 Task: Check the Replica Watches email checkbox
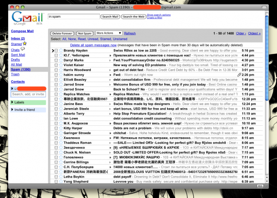(56, 94)
